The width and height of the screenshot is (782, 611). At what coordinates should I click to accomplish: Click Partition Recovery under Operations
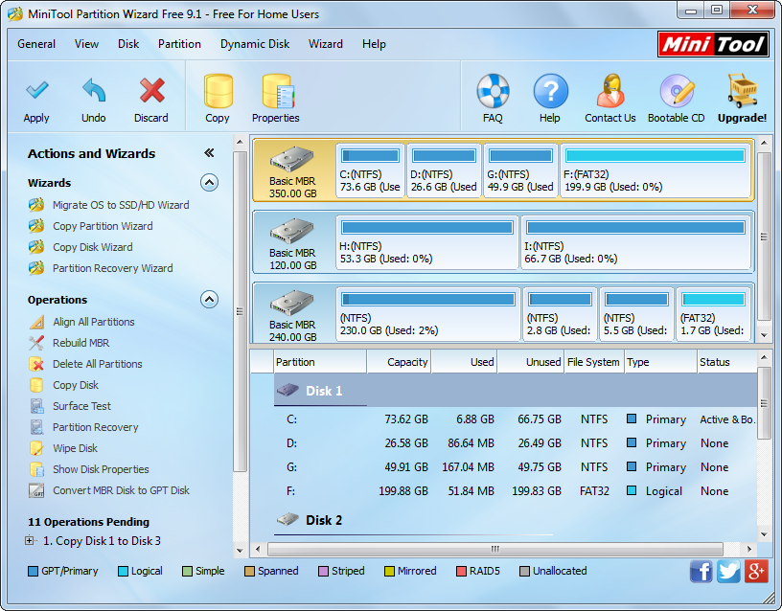[x=96, y=427]
